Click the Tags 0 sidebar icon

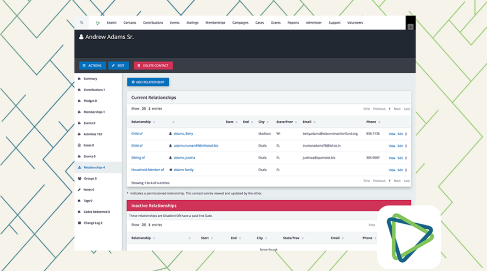click(x=79, y=201)
